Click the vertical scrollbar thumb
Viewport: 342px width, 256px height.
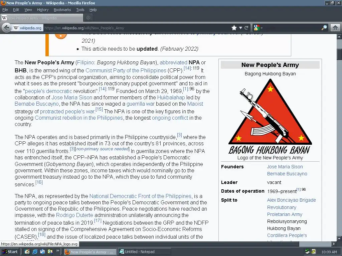[339, 54]
